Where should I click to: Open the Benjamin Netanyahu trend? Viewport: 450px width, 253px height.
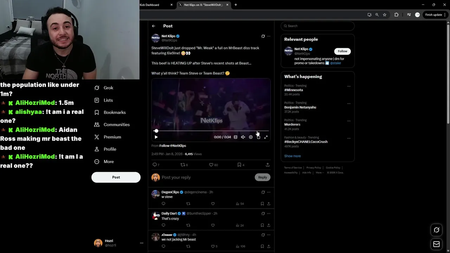coord(300,107)
